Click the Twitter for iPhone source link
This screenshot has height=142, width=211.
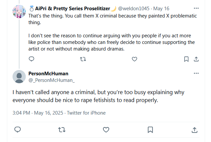point(86,113)
